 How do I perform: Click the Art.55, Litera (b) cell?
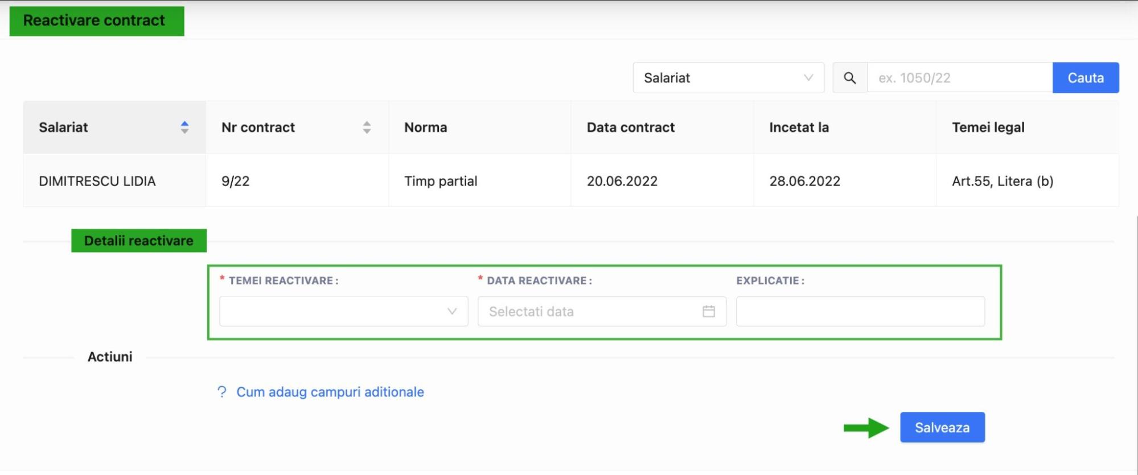1028,180
